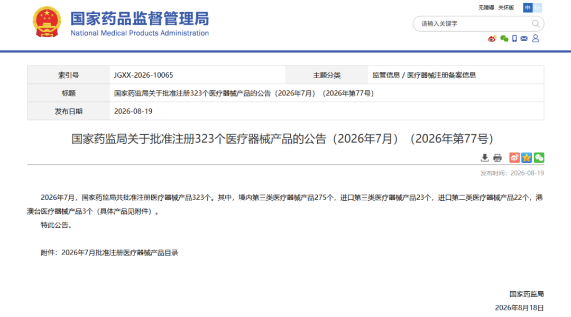Click 监管信息 / 医疗器械注册备案信息 category text
This screenshot has width=571, height=317.
pos(424,75)
